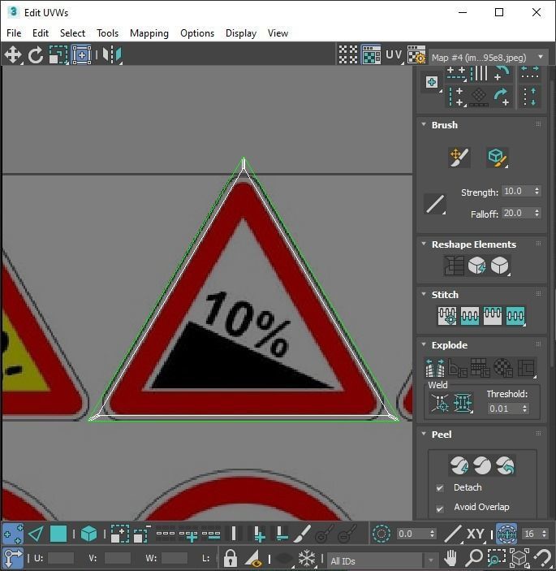This screenshot has width=556, height=571.
Task: Open the Tools menu
Action: tap(107, 33)
